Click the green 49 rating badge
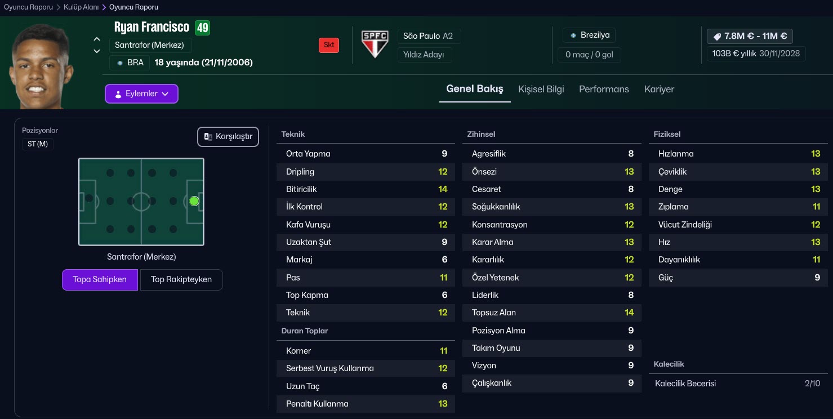The image size is (833, 419). pos(202,28)
